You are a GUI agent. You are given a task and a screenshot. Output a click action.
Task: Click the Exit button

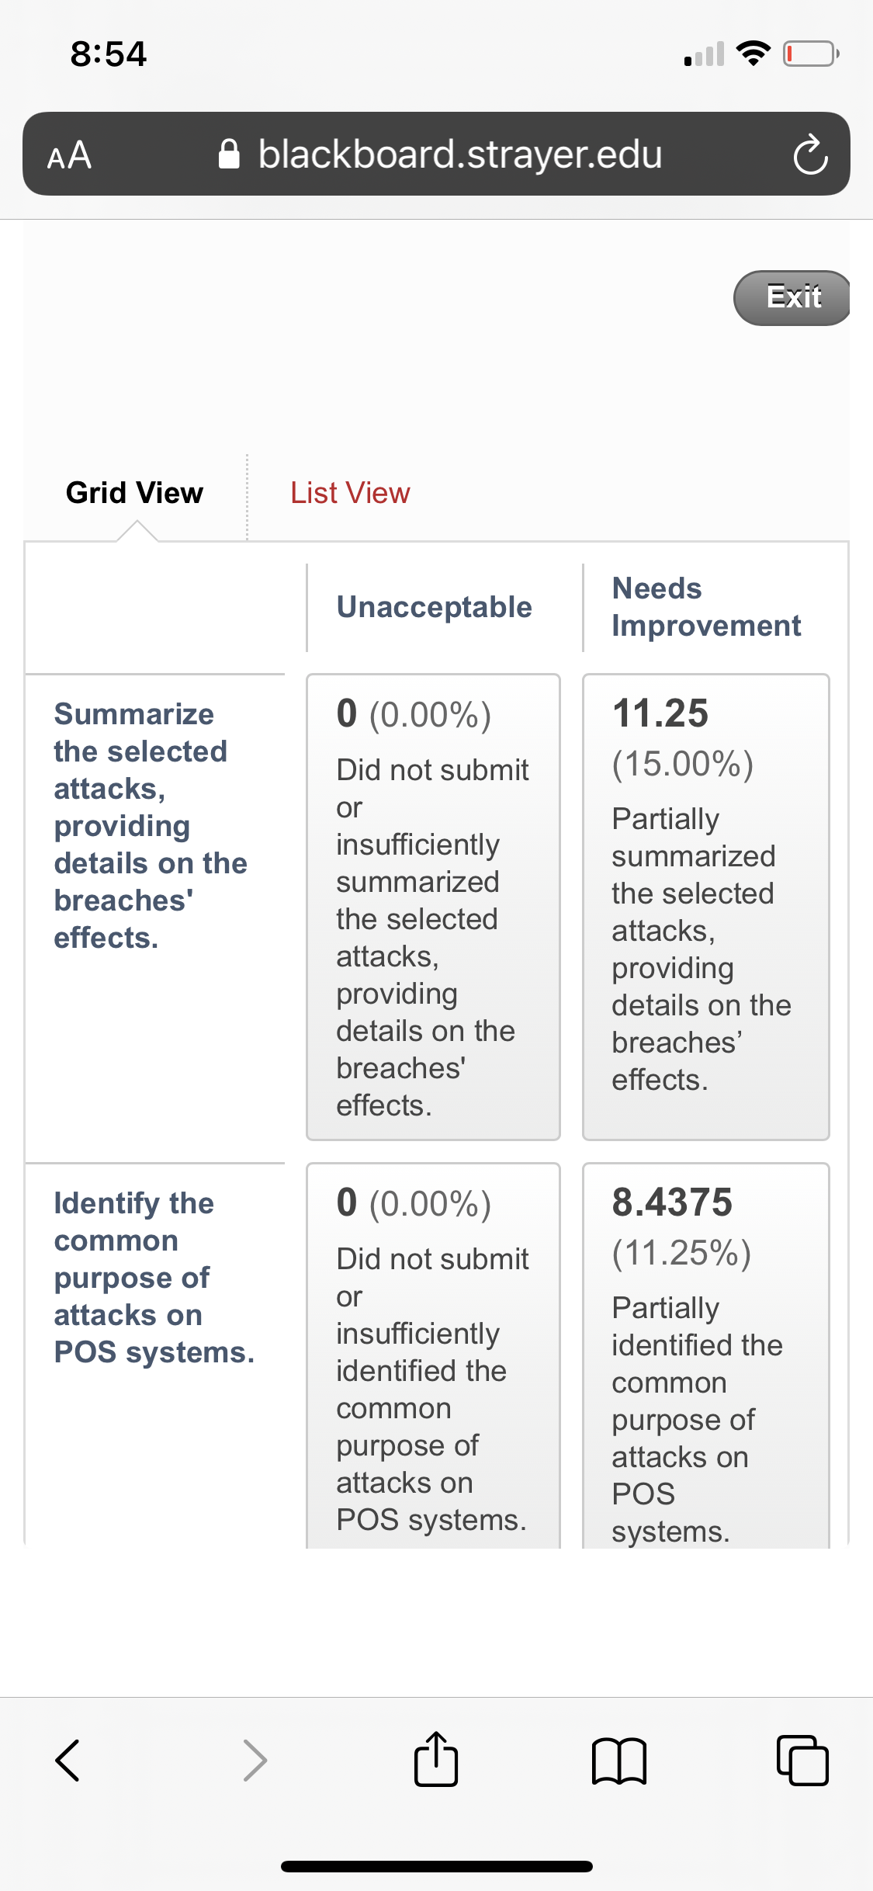click(x=792, y=297)
